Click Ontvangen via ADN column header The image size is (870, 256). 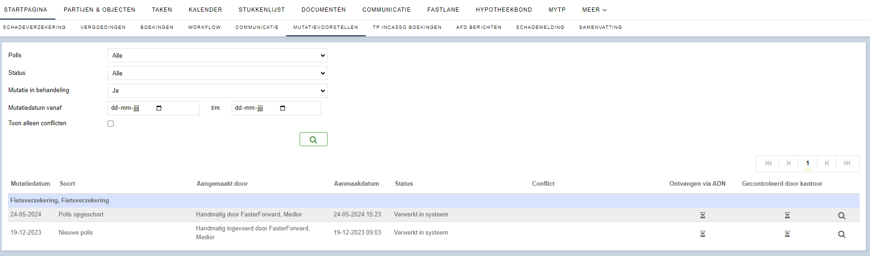[697, 184]
